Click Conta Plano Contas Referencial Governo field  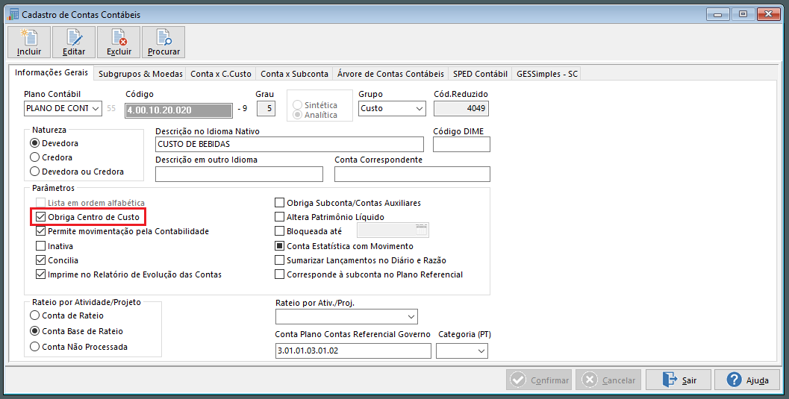[x=353, y=351]
